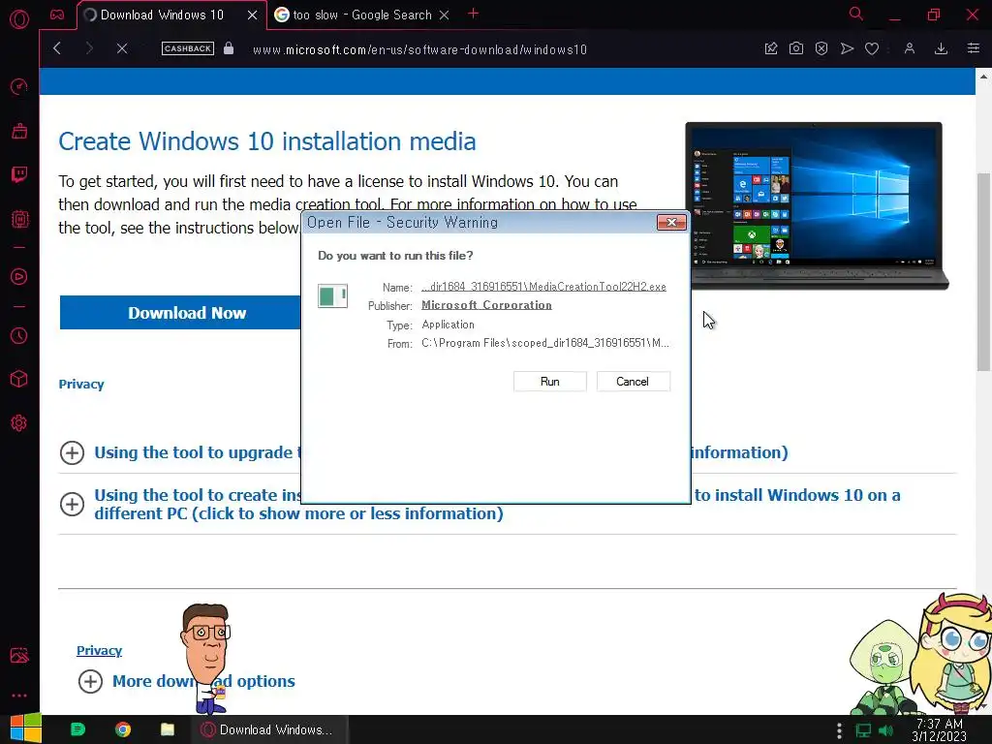This screenshot has height=744, width=992.
Task: Open the downloads icon
Action: tap(941, 48)
